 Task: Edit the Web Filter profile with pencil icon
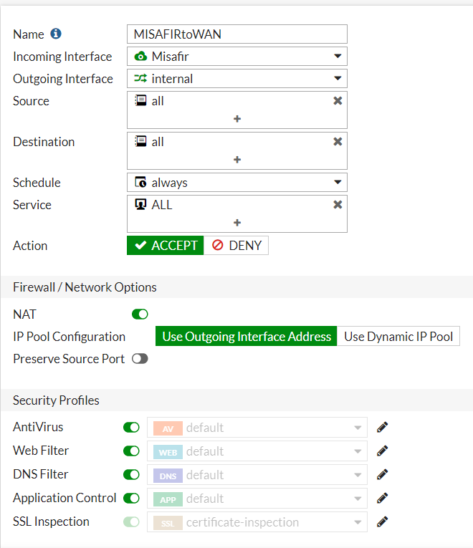click(x=383, y=451)
